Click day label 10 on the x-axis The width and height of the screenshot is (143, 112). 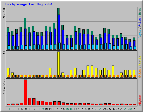(46, 109)
